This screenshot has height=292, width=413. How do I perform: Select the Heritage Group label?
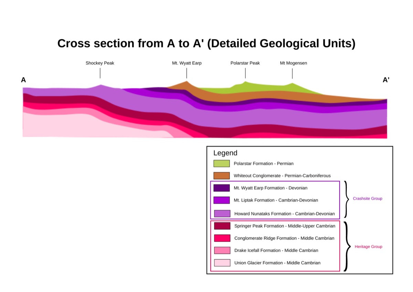tap(368, 247)
